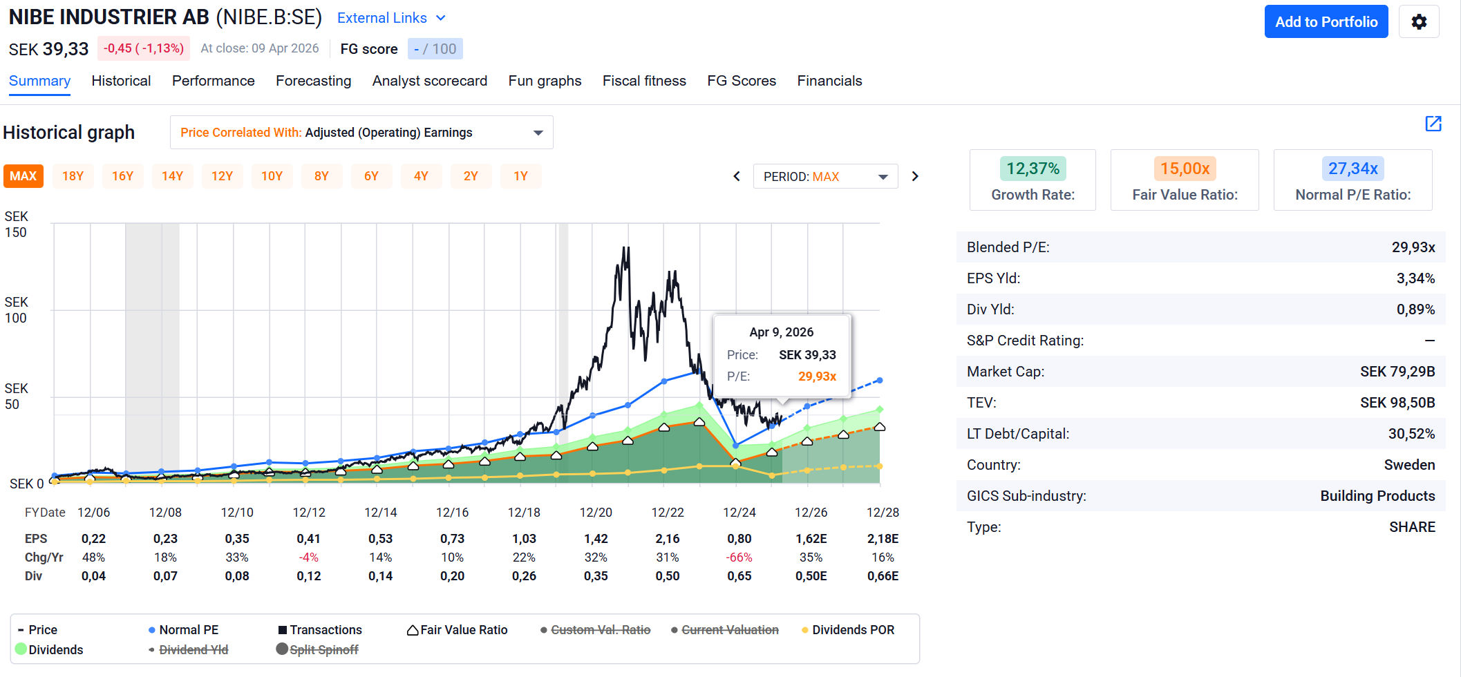1461x677 pixels.
Task: Click TEV value SEK 98,50B
Action: (x=1397, y=403)
